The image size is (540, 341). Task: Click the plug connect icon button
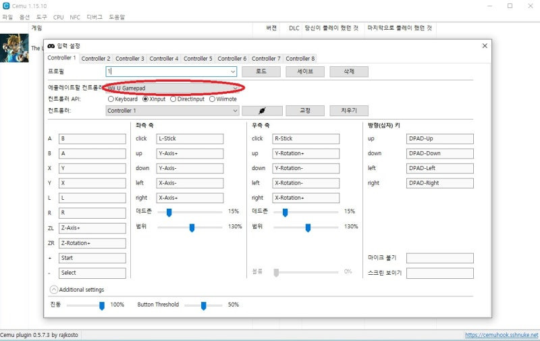[x=262, y=111]
